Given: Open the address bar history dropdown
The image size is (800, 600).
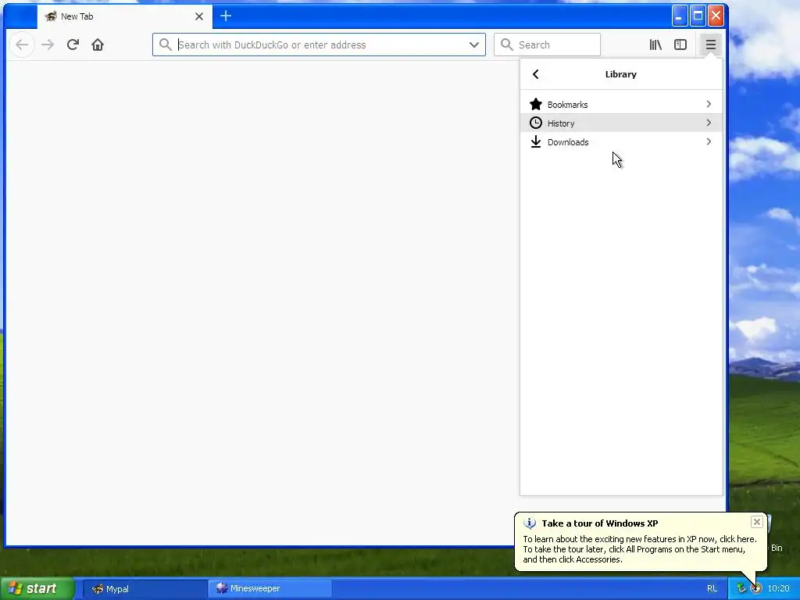Looking at the screenshot, I should 474,45.
